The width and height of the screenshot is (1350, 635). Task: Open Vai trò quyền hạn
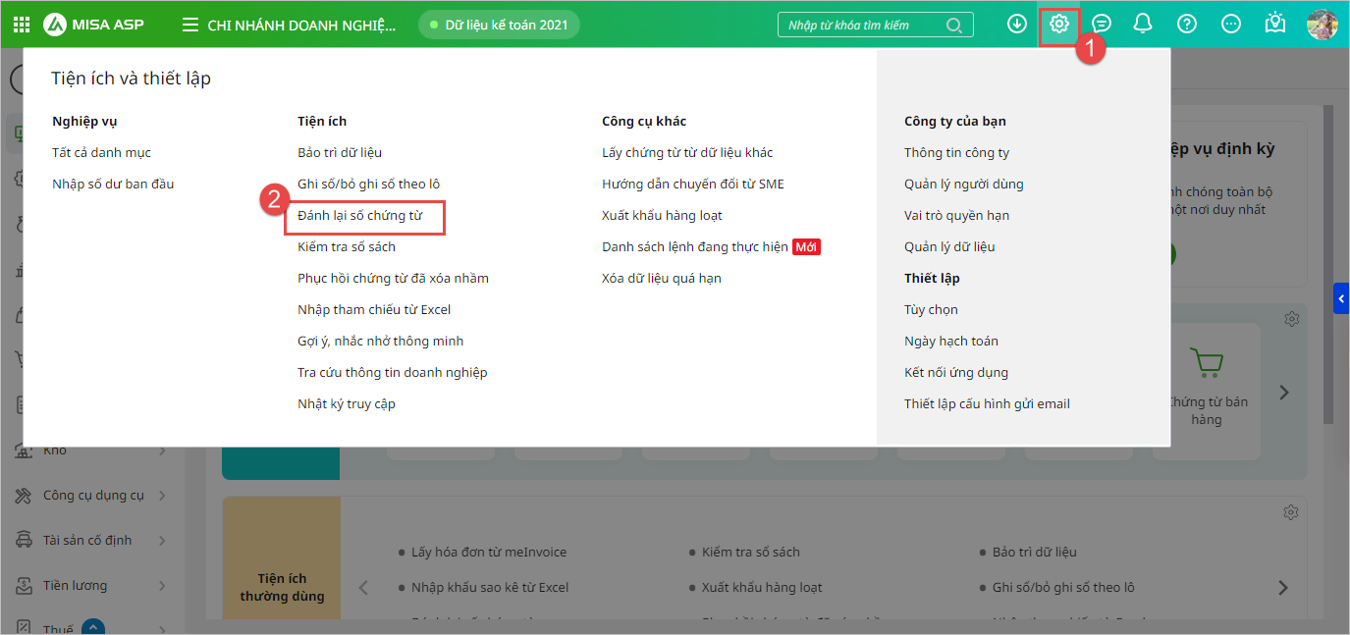click(957, 216)
